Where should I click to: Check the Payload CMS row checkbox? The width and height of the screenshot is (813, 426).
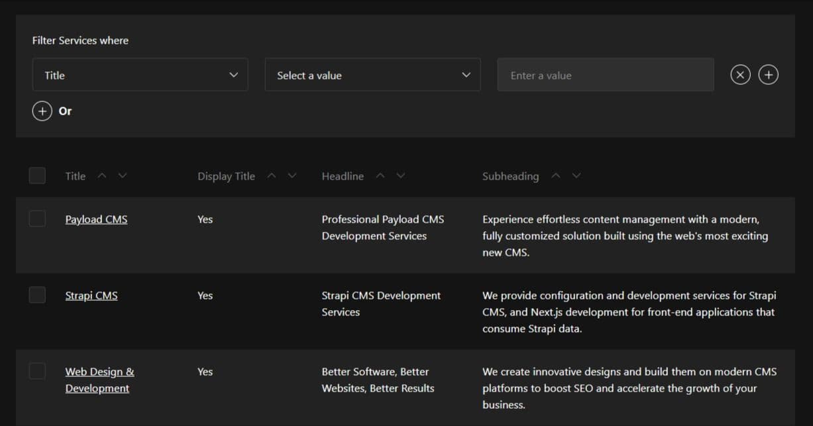tap(37, 219)
